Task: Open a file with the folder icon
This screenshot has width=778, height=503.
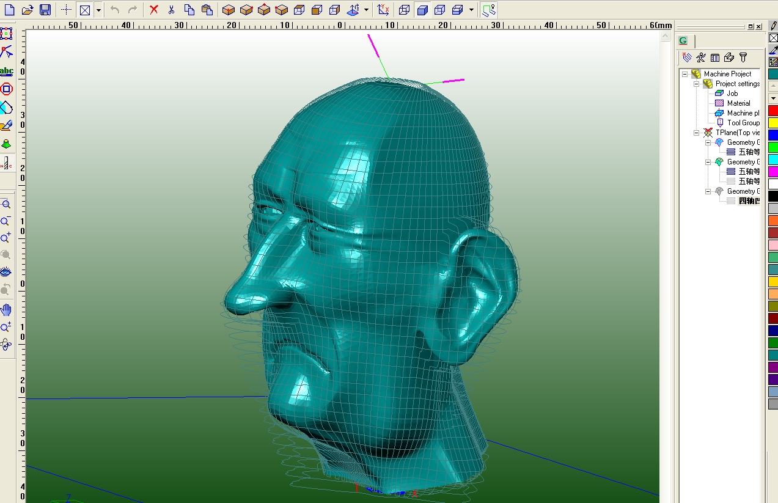Action: point(27,10)
